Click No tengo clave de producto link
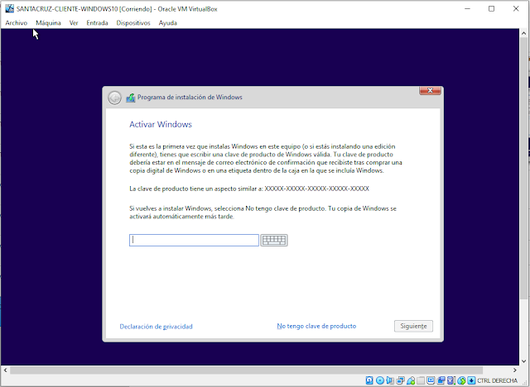The image size is (530, 387). point(316,326)
